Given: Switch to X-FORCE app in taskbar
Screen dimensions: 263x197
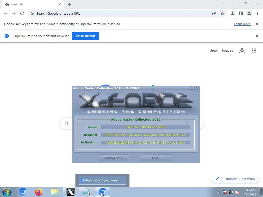Looking at the screenshot, I should 71,192.
